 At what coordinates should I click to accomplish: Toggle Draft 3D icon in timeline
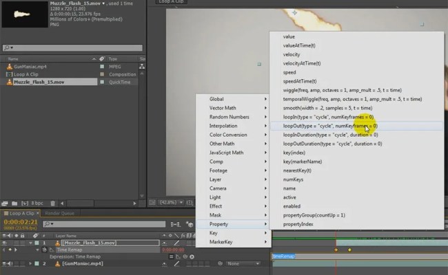(x=190, y=224)
